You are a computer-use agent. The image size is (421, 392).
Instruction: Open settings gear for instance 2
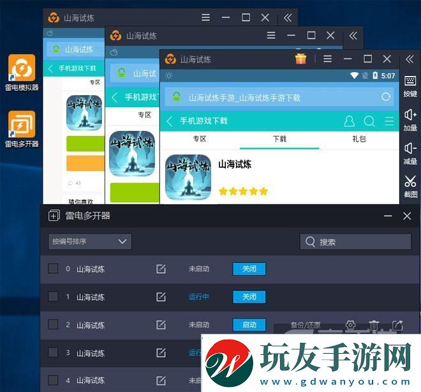pos(350,325)
